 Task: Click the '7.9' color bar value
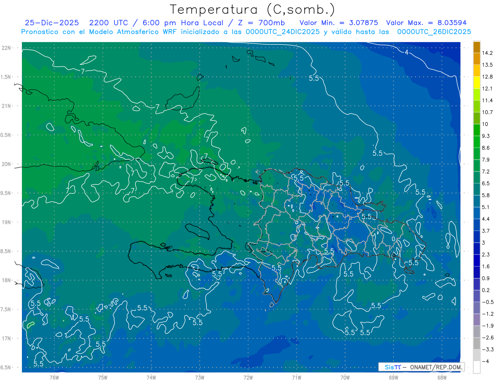tap(486, 160)
